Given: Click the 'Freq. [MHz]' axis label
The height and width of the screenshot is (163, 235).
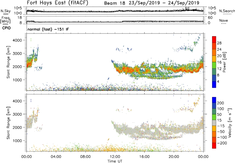Looking at the screenshot, I should [6, 20].
